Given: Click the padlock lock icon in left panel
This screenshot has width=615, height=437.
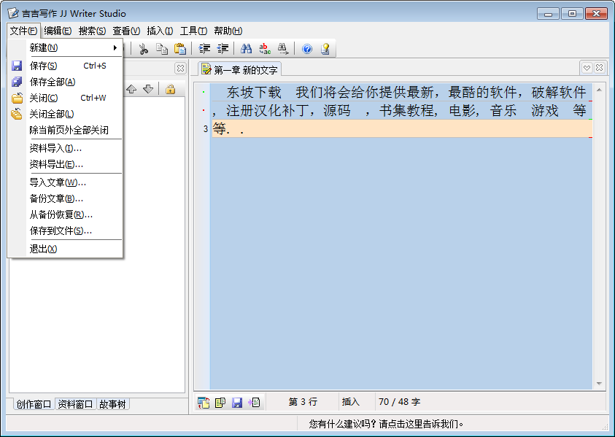Looking at the screenshot, I should pos(170,89).
